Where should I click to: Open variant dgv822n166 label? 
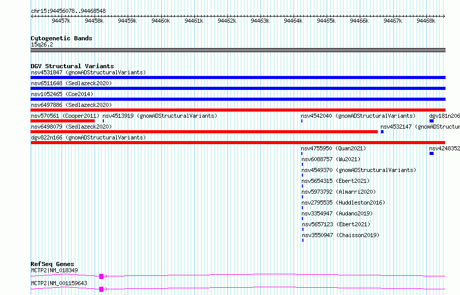click(x=88, y=137)
